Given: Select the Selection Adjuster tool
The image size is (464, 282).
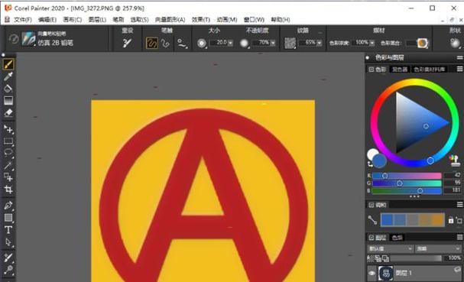Looking at the screenshot, I should pos(8,177).
